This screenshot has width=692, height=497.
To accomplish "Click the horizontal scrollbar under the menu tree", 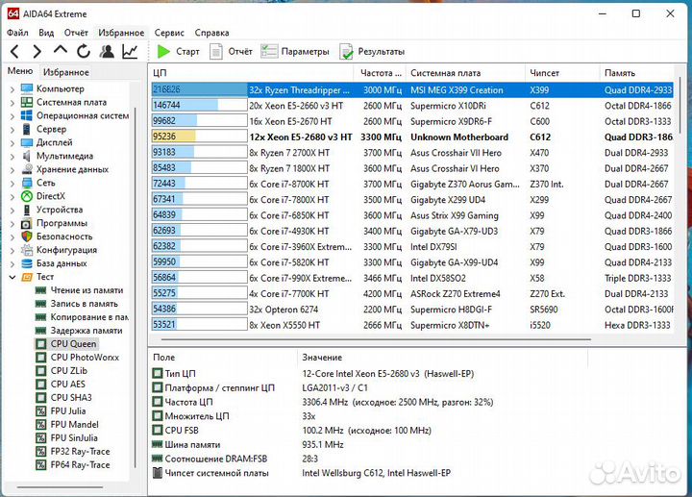I will [x=60, y=487].
